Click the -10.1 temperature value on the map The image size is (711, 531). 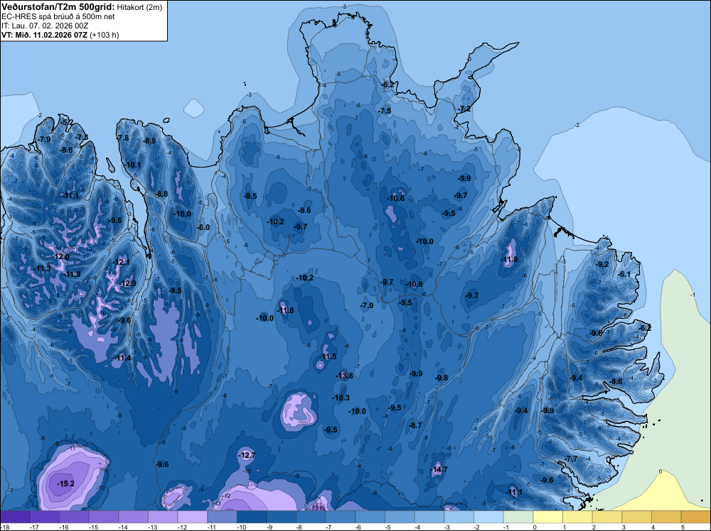point(132,165)
